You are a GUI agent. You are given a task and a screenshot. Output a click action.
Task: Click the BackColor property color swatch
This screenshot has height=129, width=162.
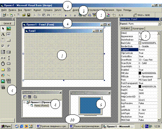(140, 43)
